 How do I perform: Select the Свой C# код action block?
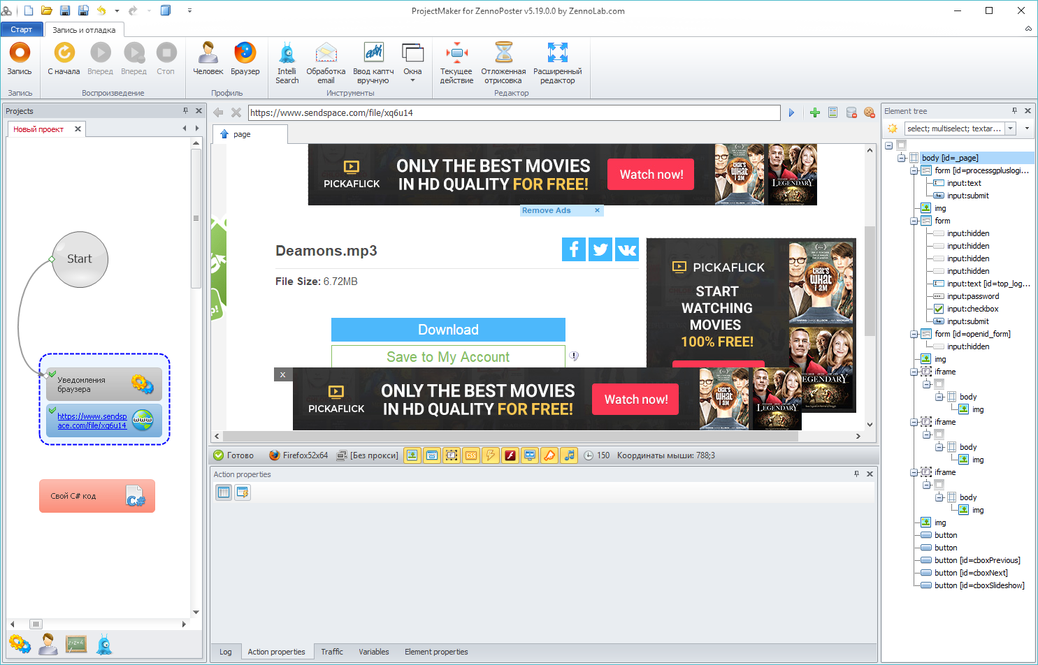[97, 496]
